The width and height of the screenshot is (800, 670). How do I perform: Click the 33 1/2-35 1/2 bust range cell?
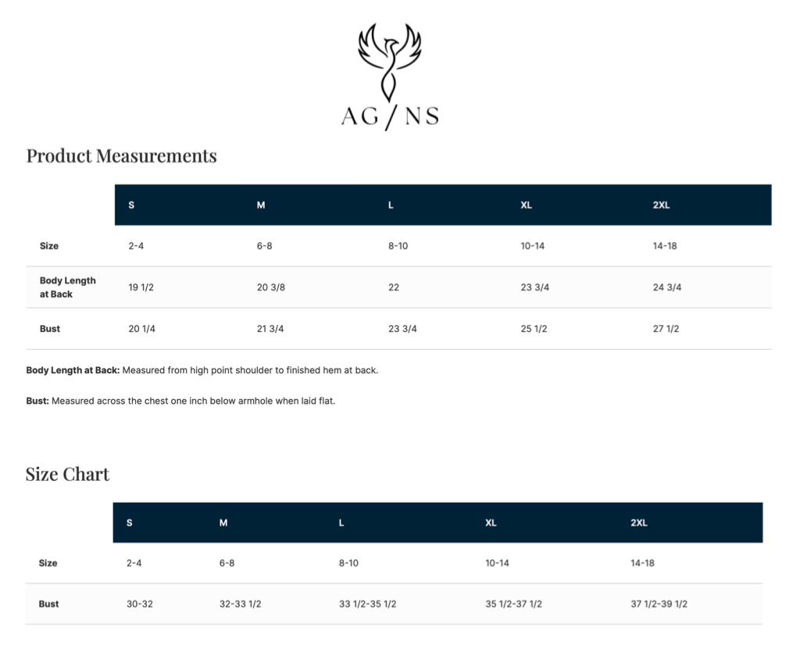click(x=367, y=604)
